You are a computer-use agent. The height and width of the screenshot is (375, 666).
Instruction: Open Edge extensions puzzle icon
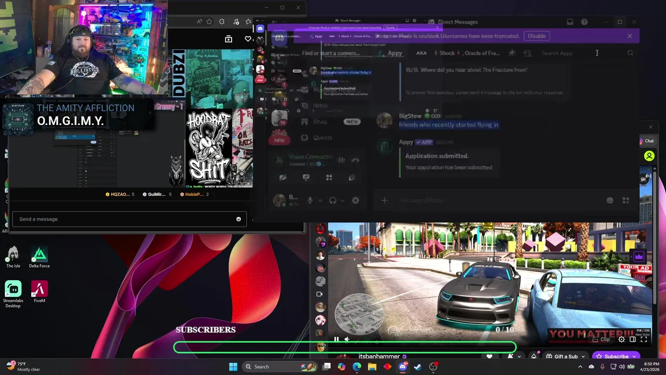222,22
